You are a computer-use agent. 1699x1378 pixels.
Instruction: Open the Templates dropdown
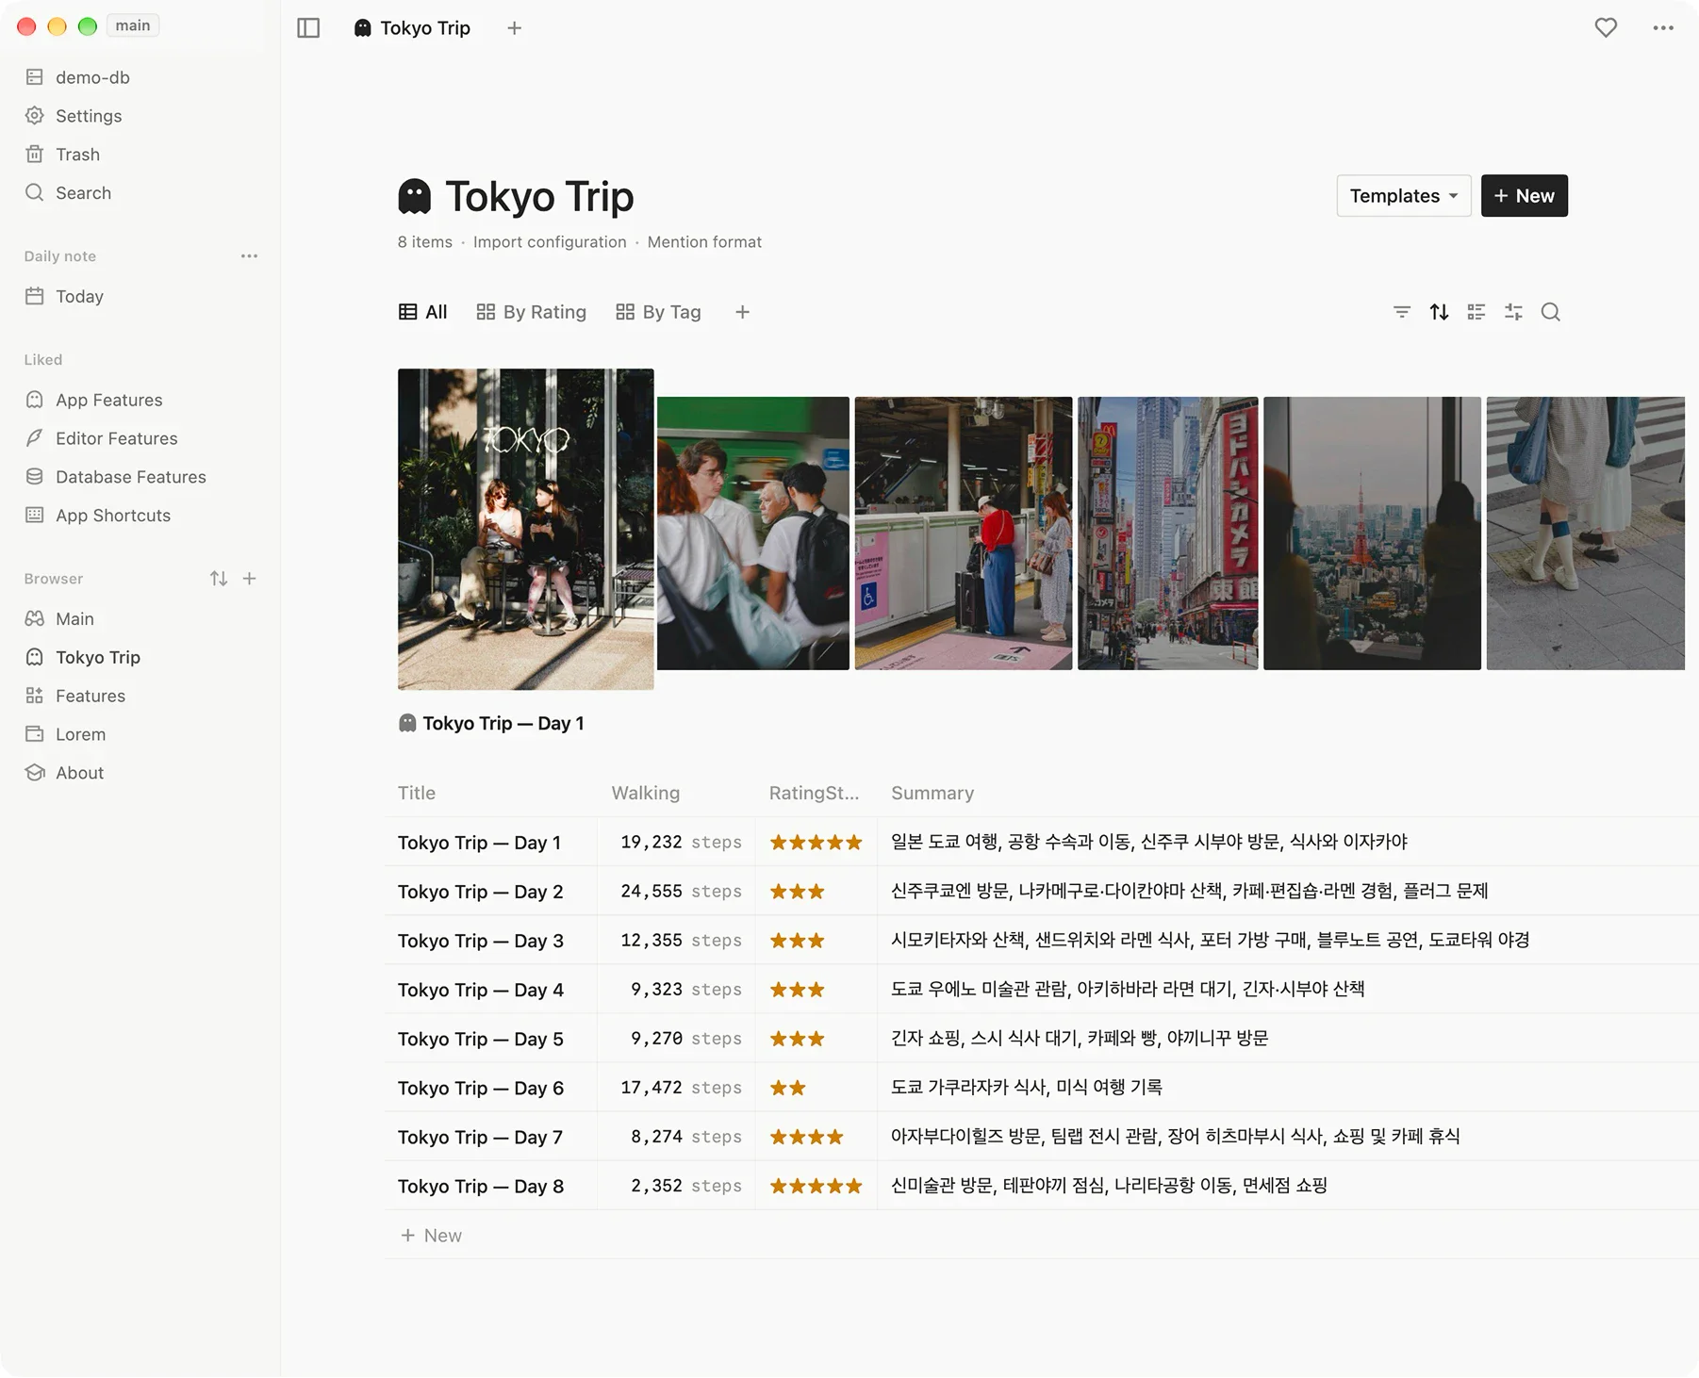coord(1403,196)
